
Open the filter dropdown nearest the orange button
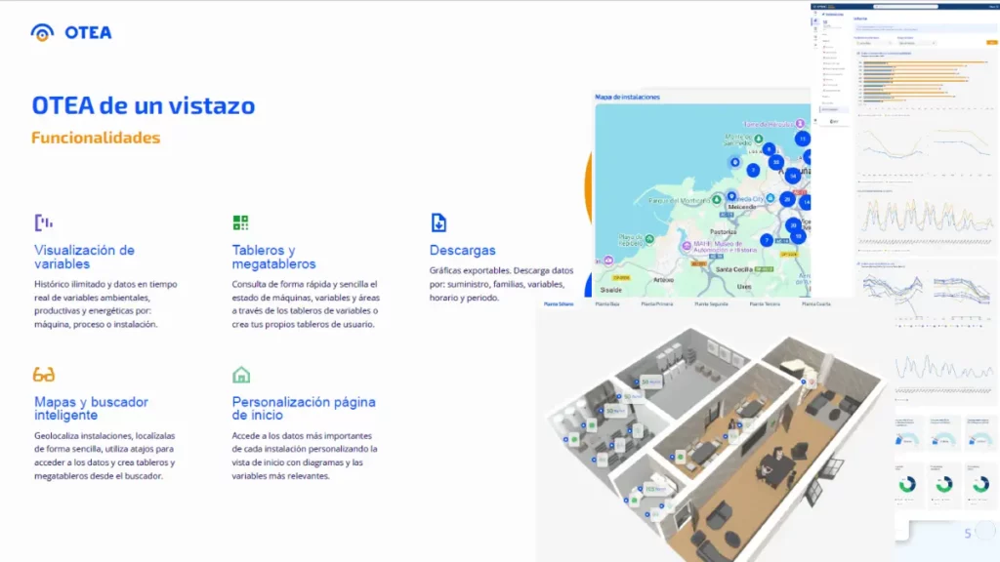tap(916, 43)
